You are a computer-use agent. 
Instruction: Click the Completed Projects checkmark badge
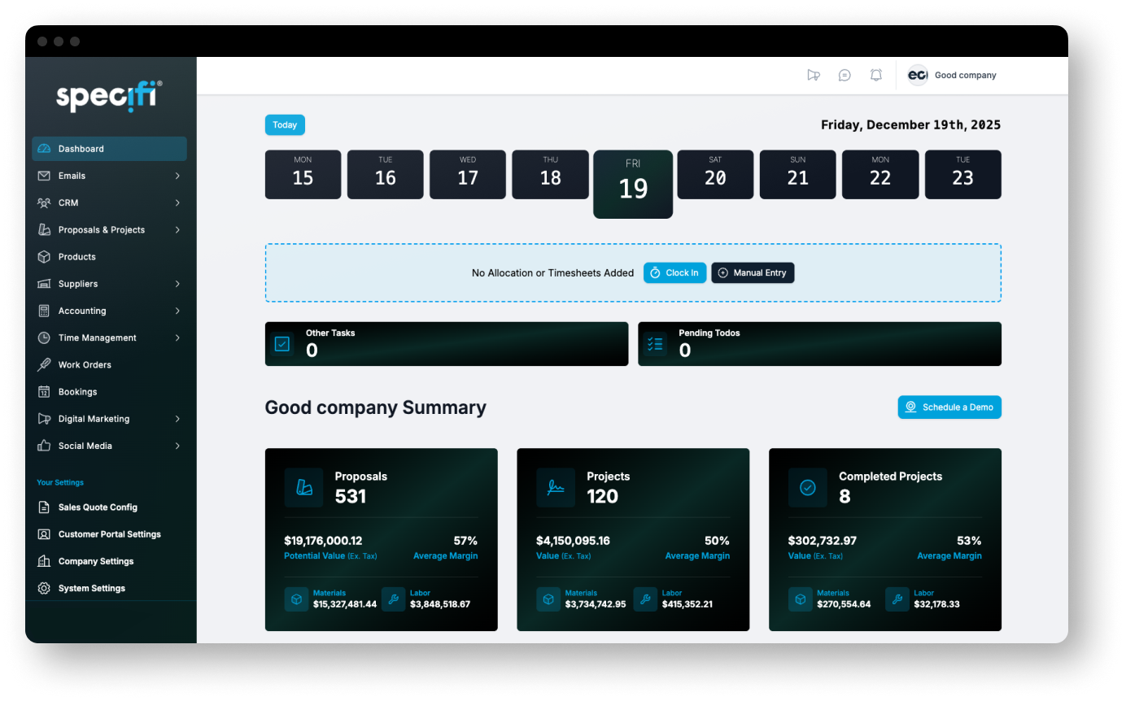coord(808,487)
